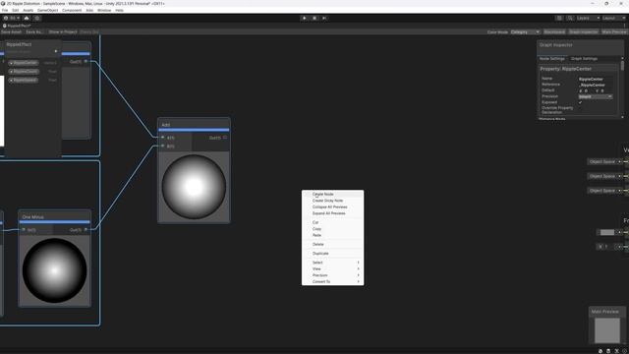Select RippleCenter property in Blackboard
The height and width of the screenshot is (354, 629).
coord(24,63)
